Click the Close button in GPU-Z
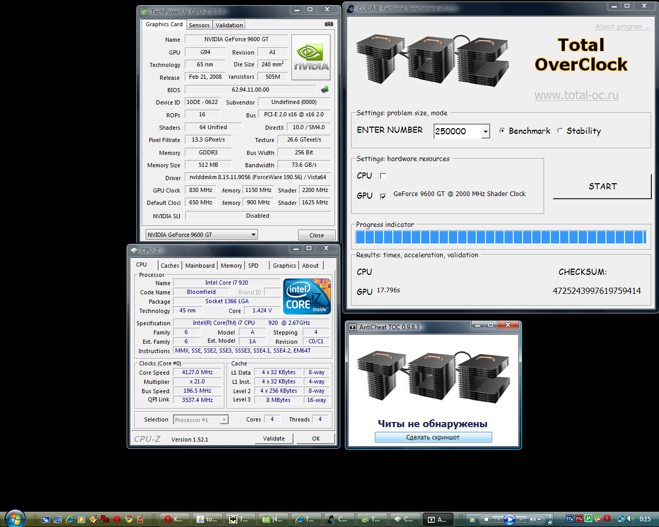This screenshot has height=527, width=659. [x=317, y=235]
